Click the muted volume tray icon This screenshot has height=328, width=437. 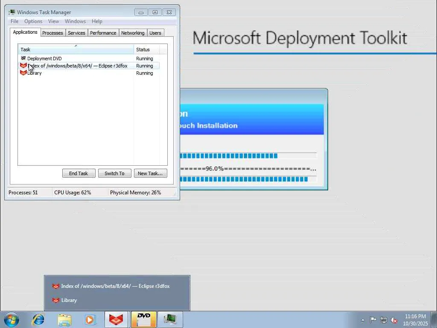(394, 320)
